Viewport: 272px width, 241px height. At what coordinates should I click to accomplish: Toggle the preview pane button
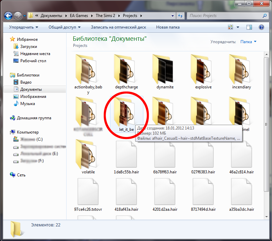coord(250,27)
